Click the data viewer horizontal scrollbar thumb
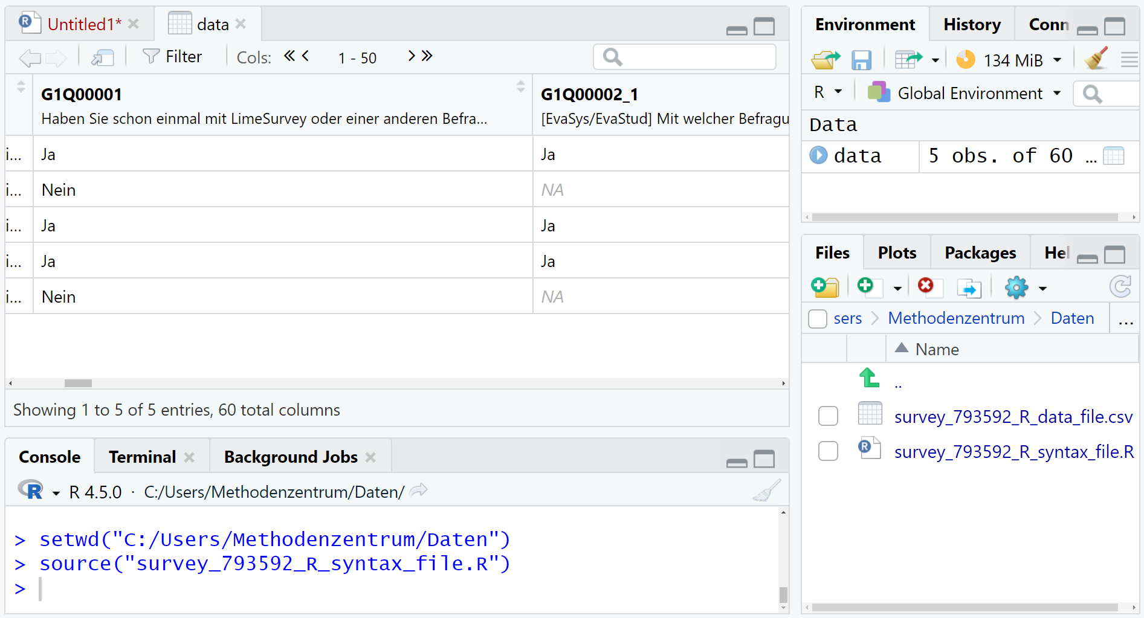1144x618 pixels. [78, 384]
